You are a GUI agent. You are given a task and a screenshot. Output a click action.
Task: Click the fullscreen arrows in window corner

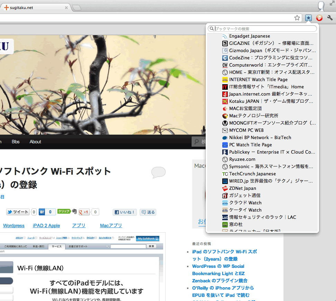click(x=332, y=3)
